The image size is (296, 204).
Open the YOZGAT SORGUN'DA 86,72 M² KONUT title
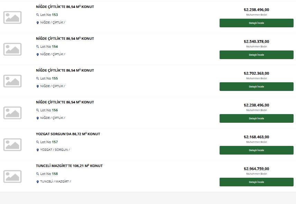point(68,134)
